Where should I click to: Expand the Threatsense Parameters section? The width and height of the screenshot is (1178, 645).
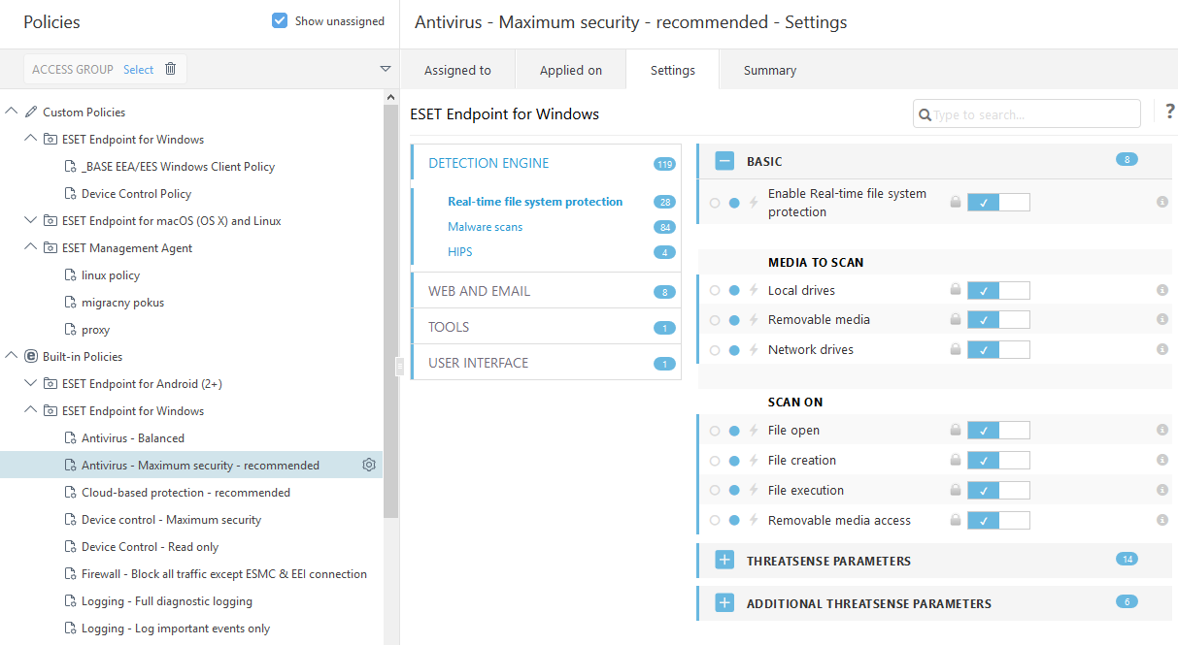click(x=724, y=561)
